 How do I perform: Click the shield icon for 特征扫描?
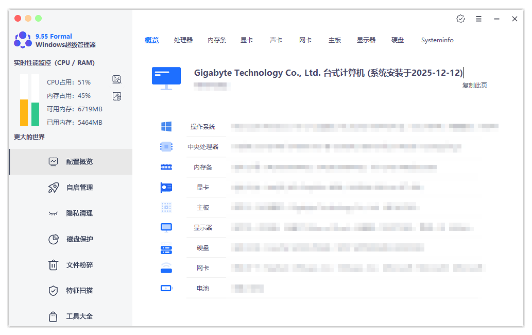pos(53,291)
